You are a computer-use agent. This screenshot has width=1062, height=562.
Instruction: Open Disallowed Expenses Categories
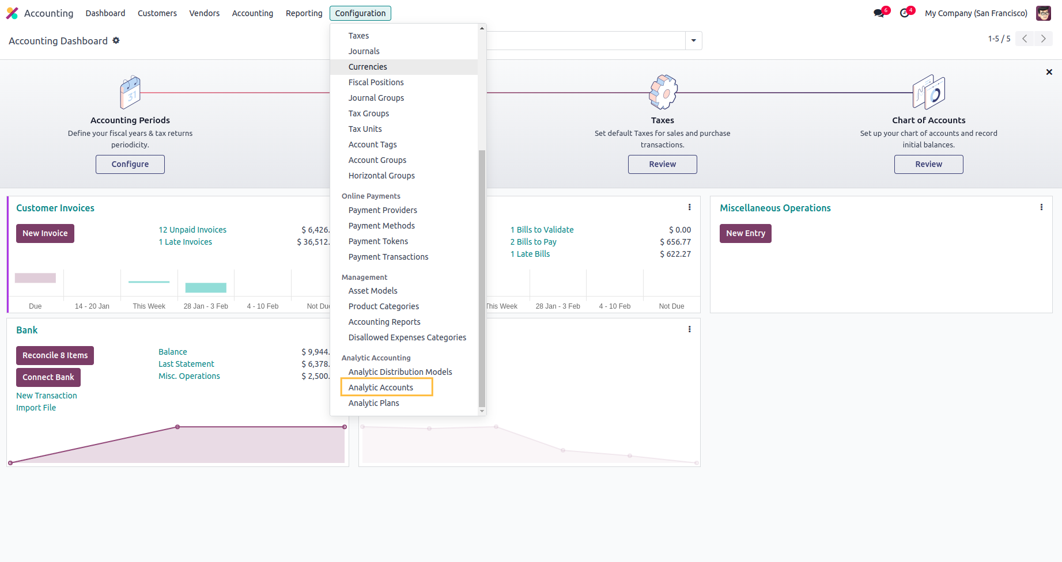click(404, 337)
